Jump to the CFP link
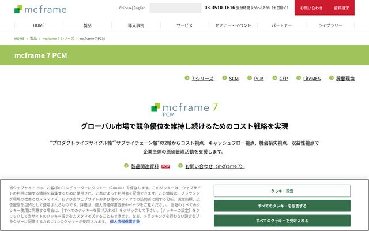This screenshot has width=369, height=231. 283,79
